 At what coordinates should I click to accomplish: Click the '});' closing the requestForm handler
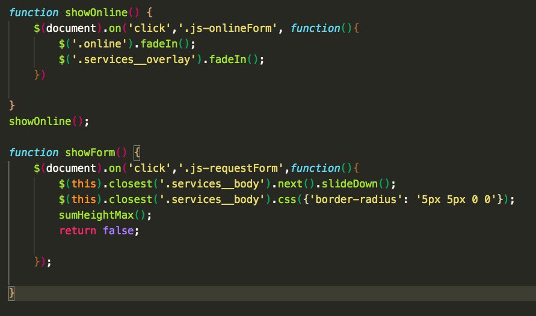43,262
